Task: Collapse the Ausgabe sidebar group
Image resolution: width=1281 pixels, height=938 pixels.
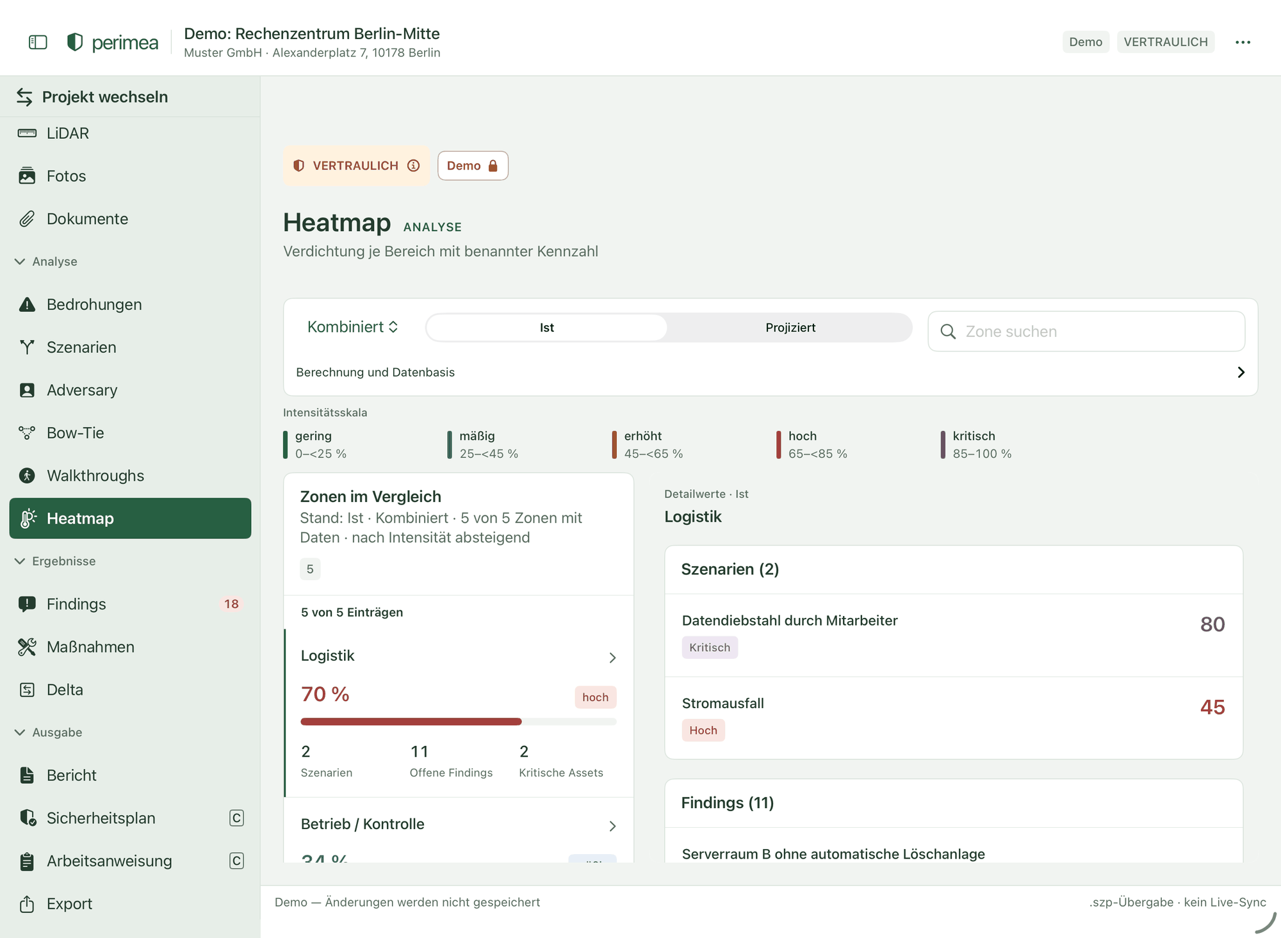Action: tap(20, 732)
